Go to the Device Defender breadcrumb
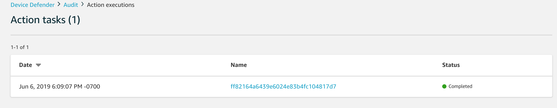The height and width of the screenshot is (108, 557). [x=32, y=5]
